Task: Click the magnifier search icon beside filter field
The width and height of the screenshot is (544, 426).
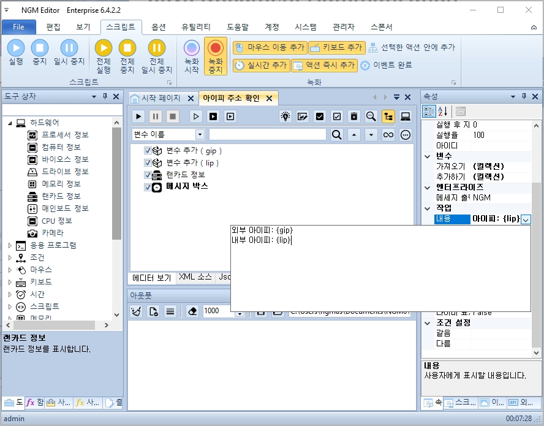Action: 336,135
